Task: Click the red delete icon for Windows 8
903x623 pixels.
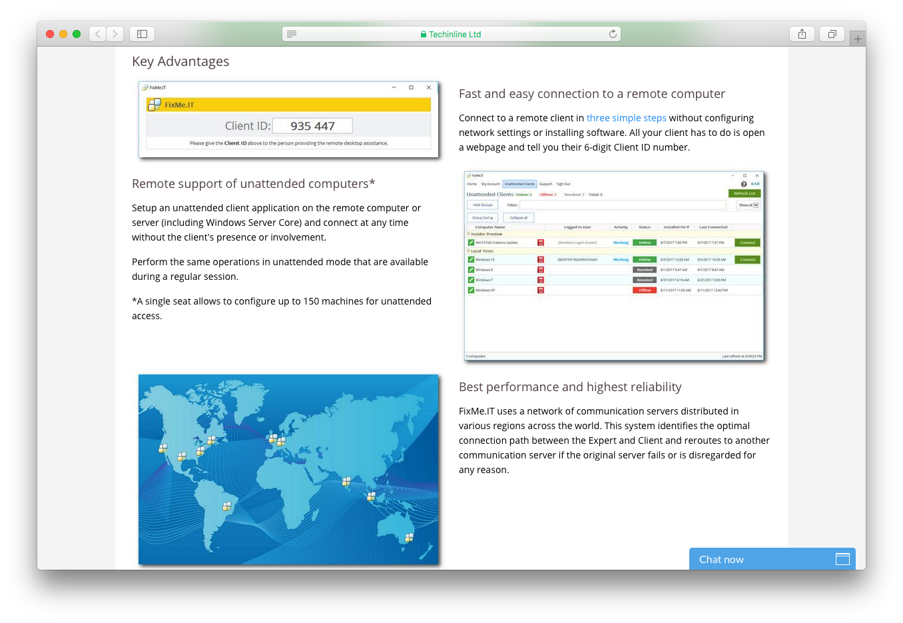Action: [541, 270]
